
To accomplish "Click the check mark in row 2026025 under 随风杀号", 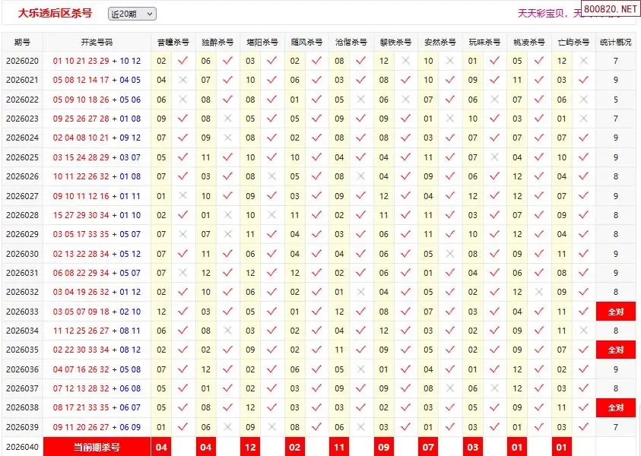I will pos(316,157).
